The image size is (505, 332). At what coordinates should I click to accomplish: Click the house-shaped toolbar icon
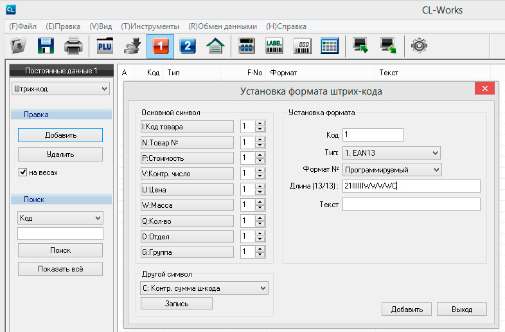[215, 46]
